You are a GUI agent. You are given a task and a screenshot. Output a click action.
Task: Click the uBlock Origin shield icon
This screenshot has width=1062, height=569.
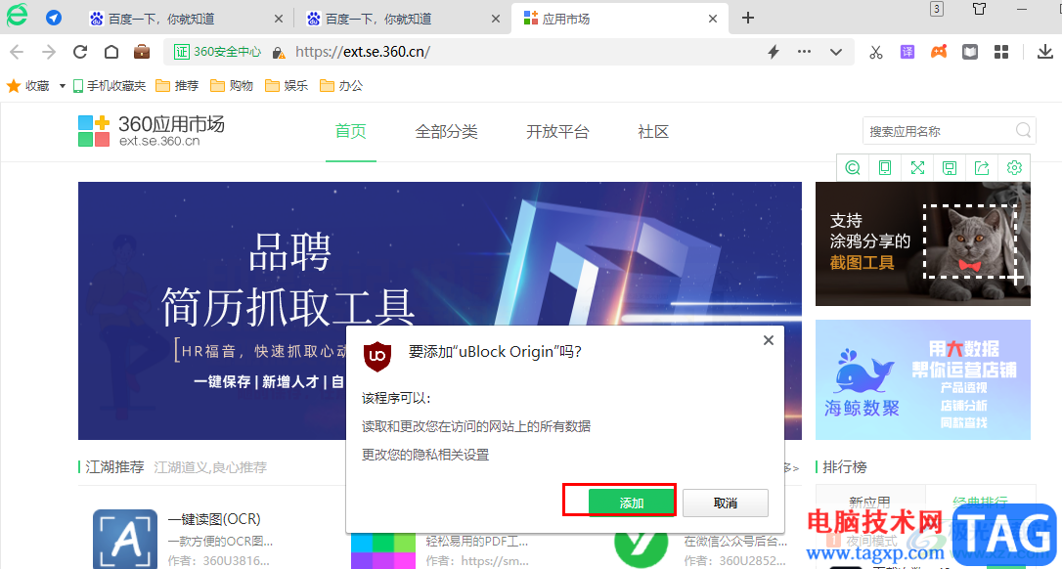pos(377,356)
